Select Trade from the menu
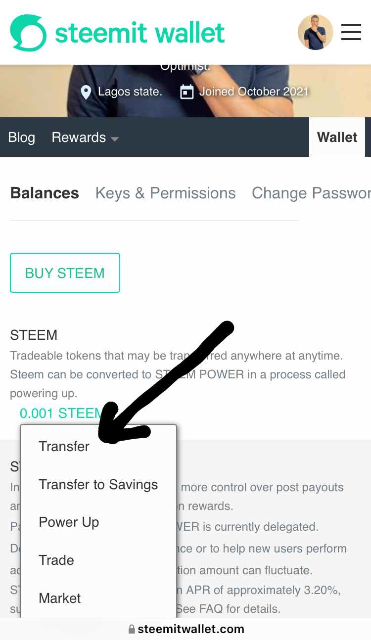This screenshot has width=371, height=640. click(x=56, y=560)
